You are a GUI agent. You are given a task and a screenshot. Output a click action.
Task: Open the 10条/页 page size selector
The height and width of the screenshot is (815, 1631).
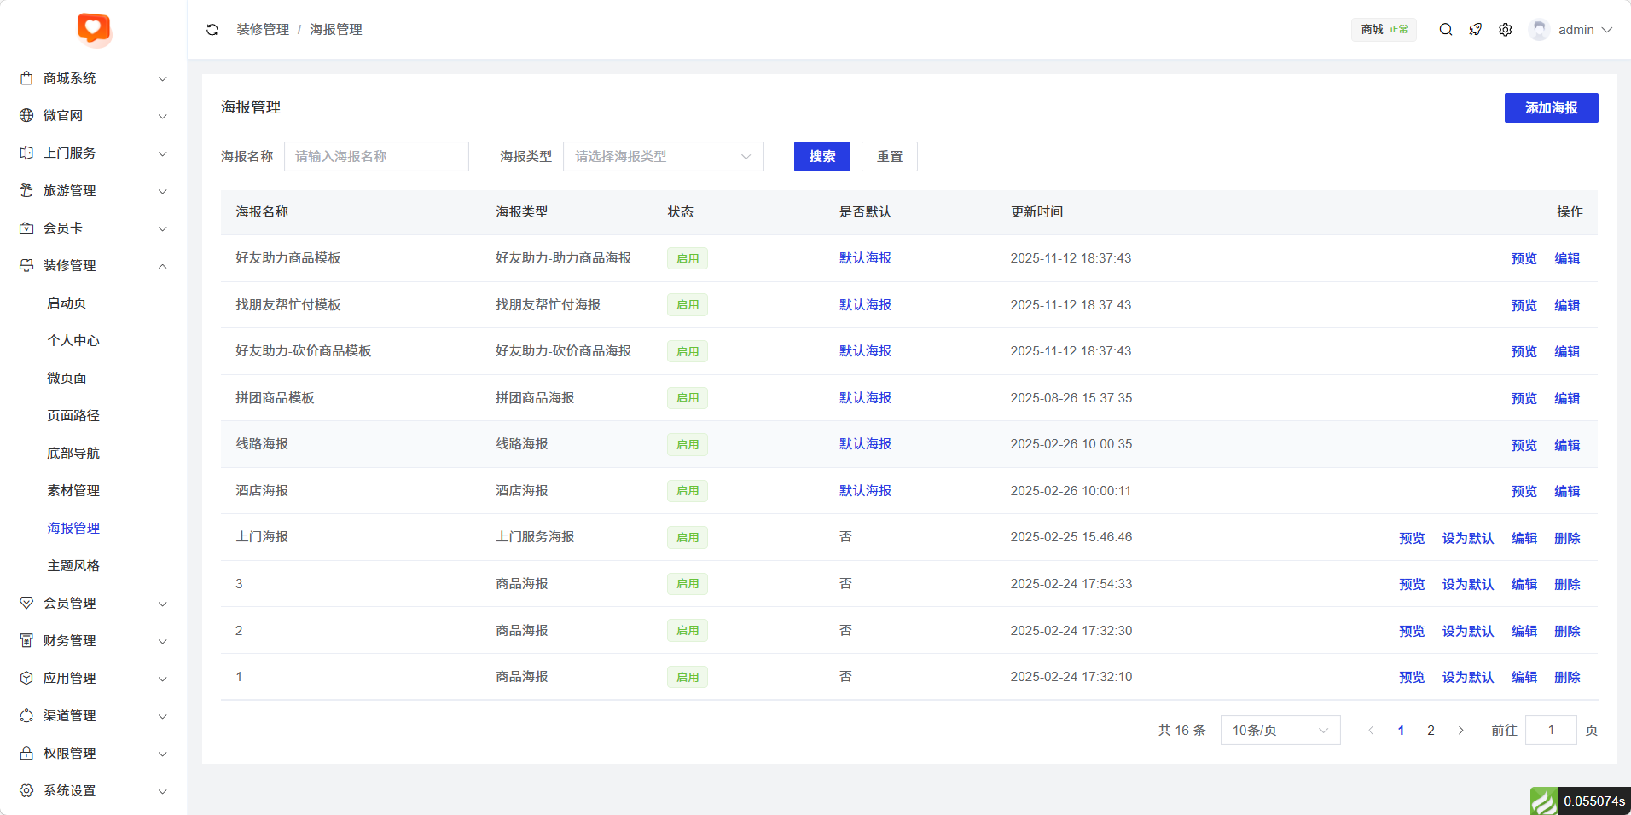[x=1280, y=731]
